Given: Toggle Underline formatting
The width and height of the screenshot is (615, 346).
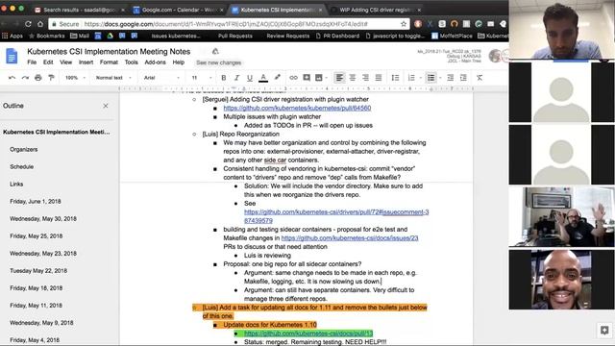Looking at the screenshot, I should point(250,78).
